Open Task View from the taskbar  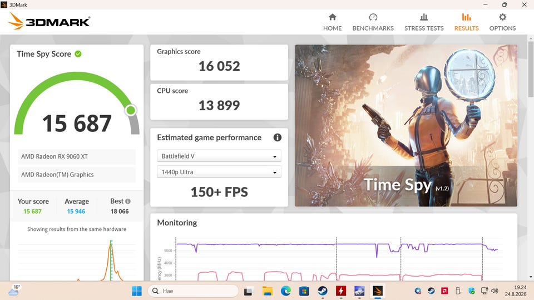pyautogui.click(x=248, y=291)
